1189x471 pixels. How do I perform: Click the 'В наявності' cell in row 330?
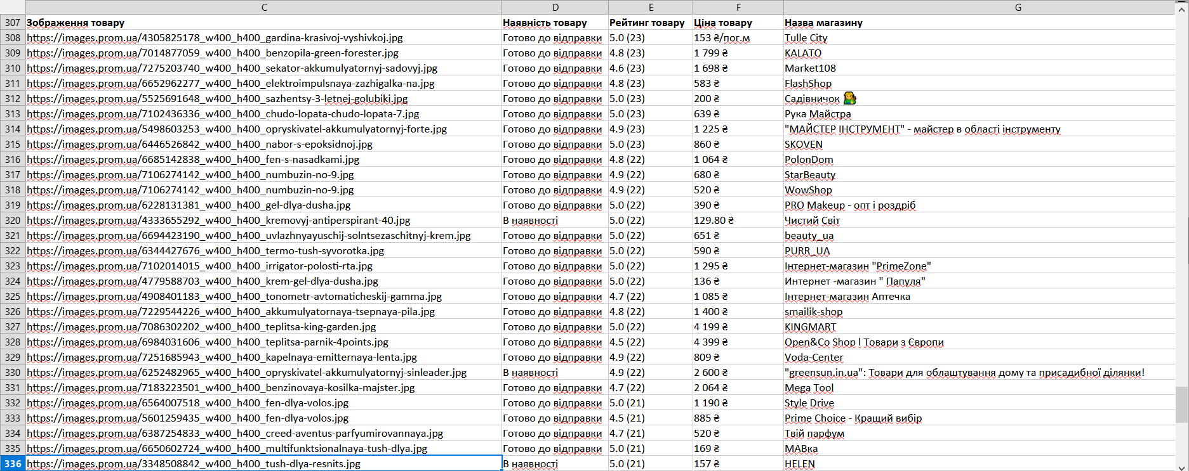pos(555,372)
